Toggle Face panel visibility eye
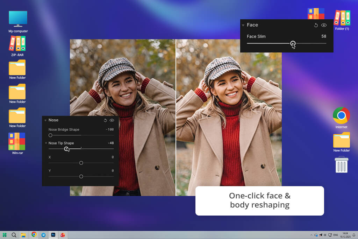Screen dimensions: 358x239 click(x=324, y=25)
